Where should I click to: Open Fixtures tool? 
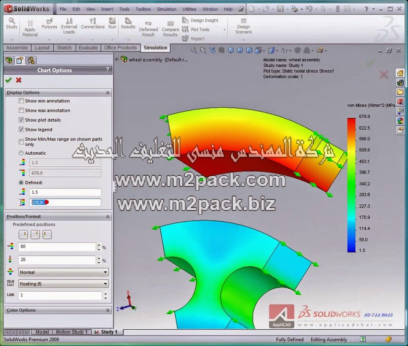(x=49, y=24)
